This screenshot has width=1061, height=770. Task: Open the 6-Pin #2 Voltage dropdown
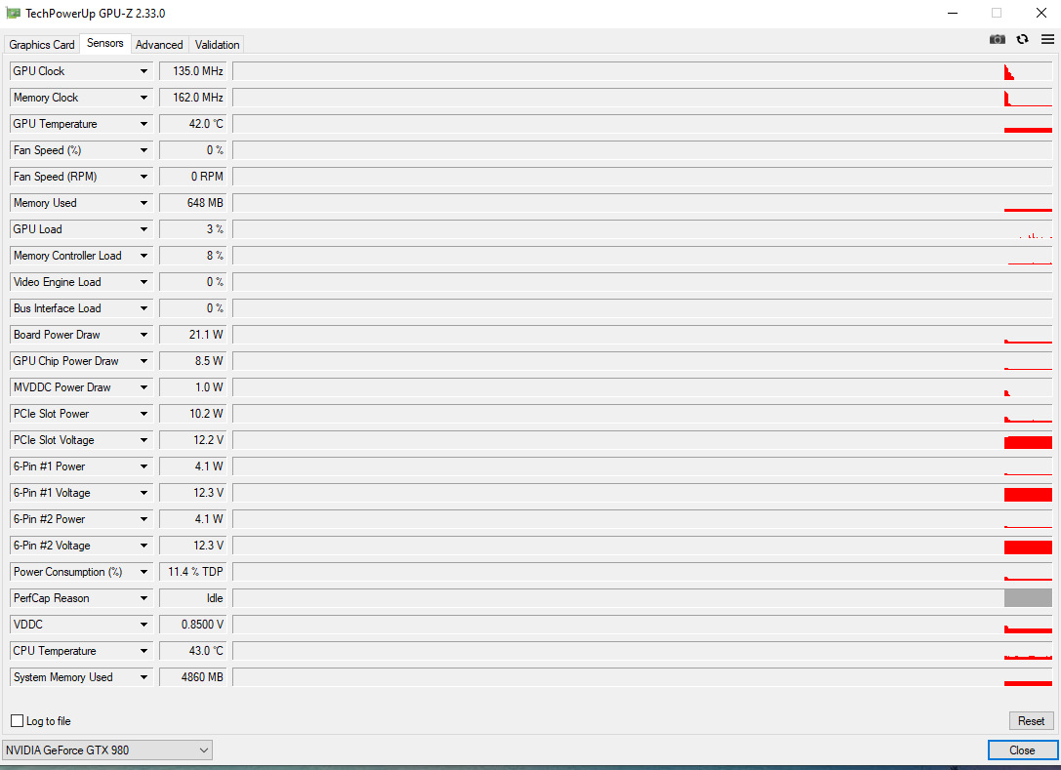(x=144, y=547)
